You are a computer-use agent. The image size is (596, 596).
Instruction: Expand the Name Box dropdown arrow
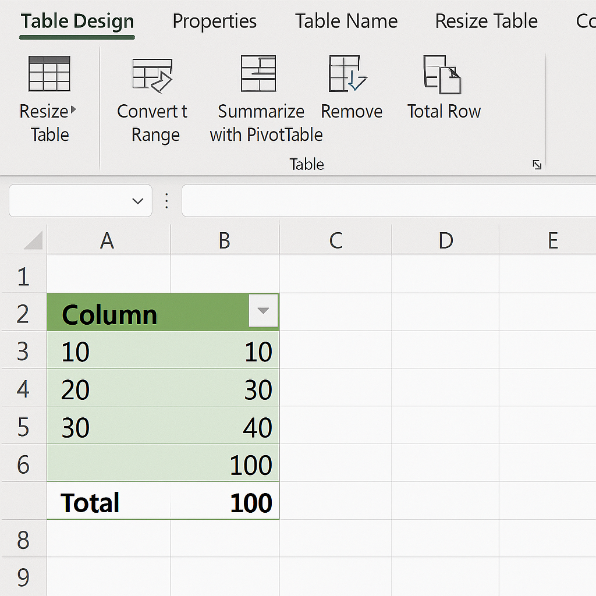[x=137, y=201]
